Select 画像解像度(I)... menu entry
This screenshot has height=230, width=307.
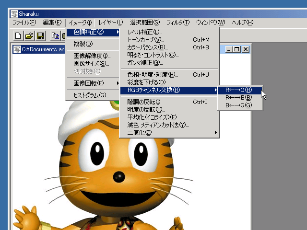(x=93, y=56)
